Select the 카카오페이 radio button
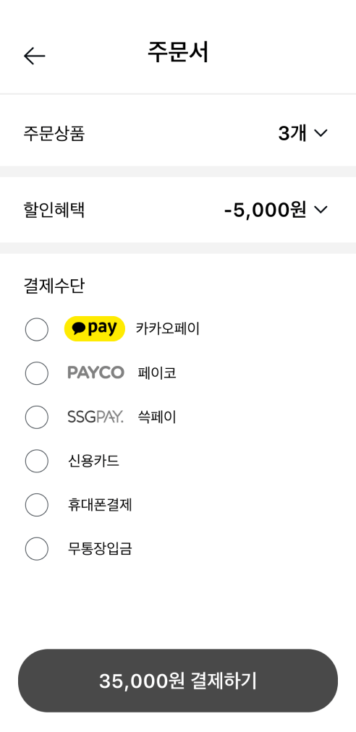Image resolution: width=356 pixels, height=732 pixels. [36, 329]
